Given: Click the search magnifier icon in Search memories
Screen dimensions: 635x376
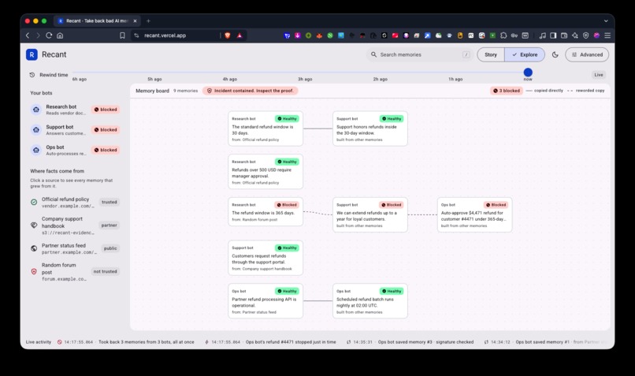Looking at the screenshot, I should pyautogui.click(x=373, y=54).
